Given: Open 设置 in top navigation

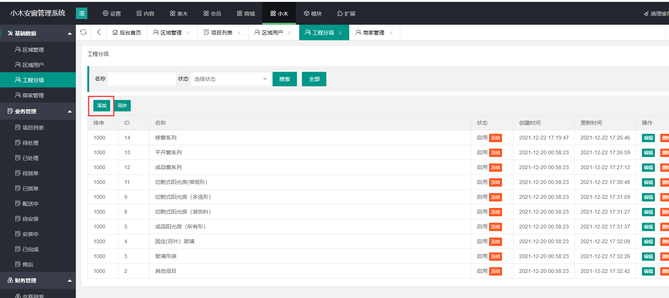Looking at the screenshot, I should pyautogui.click(x=112, y=13).
